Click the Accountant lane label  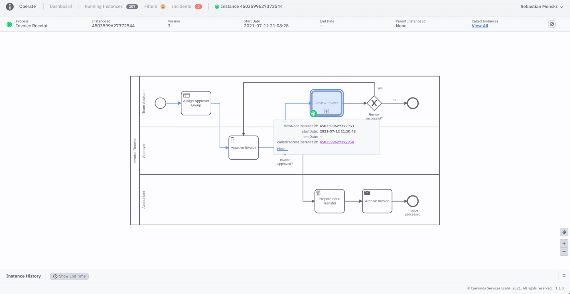[x=144, y=200]
